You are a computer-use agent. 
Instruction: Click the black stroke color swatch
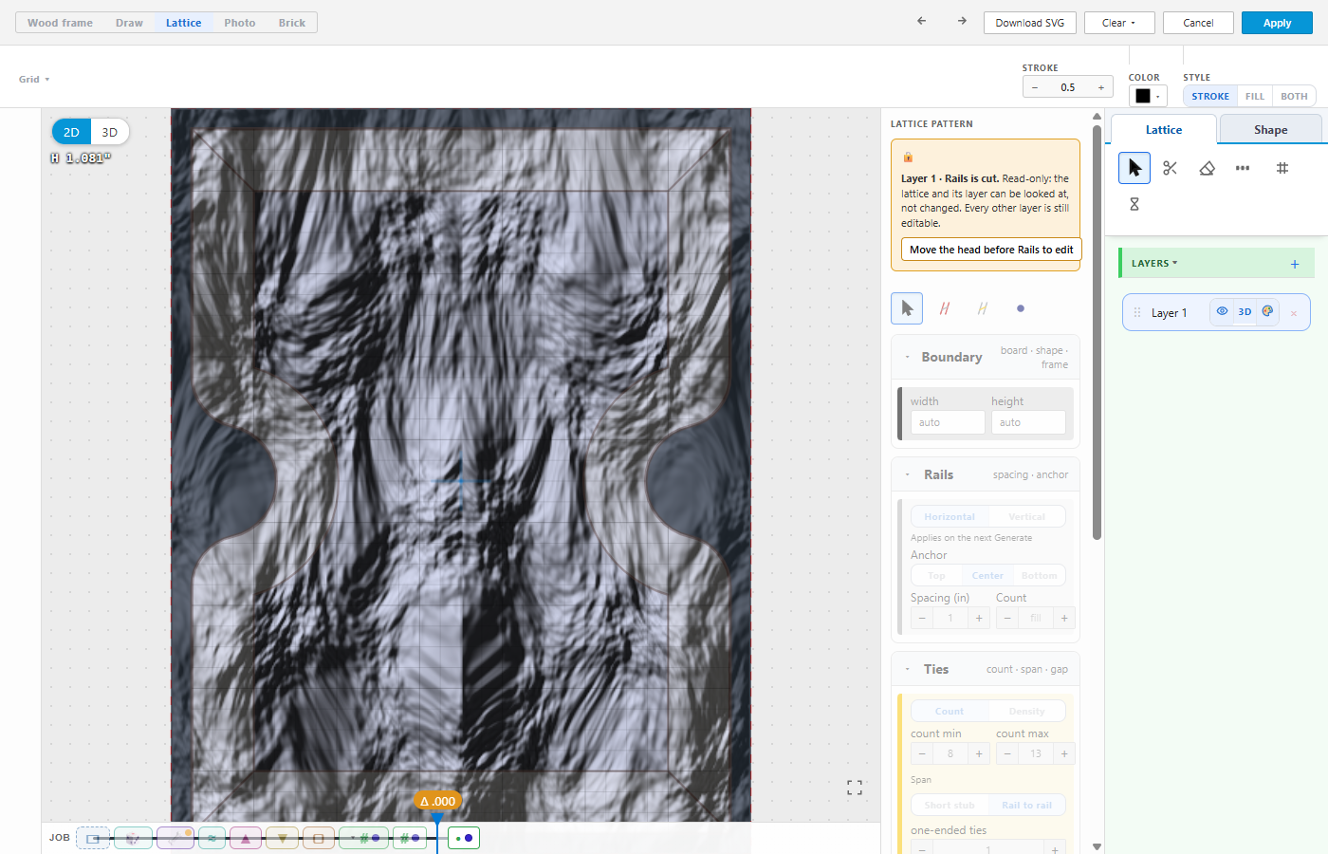tap(1142, 96)
